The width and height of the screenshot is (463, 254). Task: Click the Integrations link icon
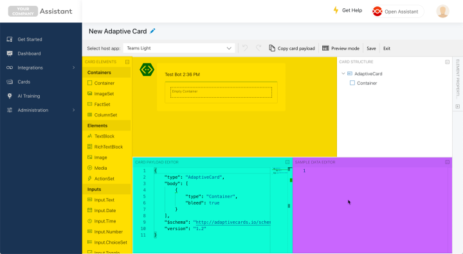(10, 68)
